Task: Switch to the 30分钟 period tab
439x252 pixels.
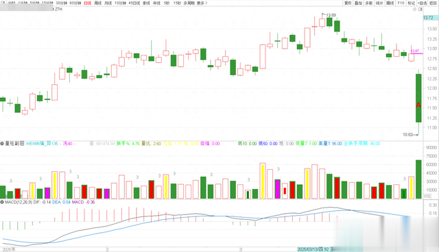Action: coord(61,3)
